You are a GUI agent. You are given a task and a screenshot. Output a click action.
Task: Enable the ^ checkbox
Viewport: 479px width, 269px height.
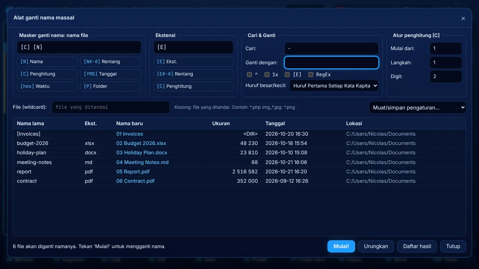(249, 75)
